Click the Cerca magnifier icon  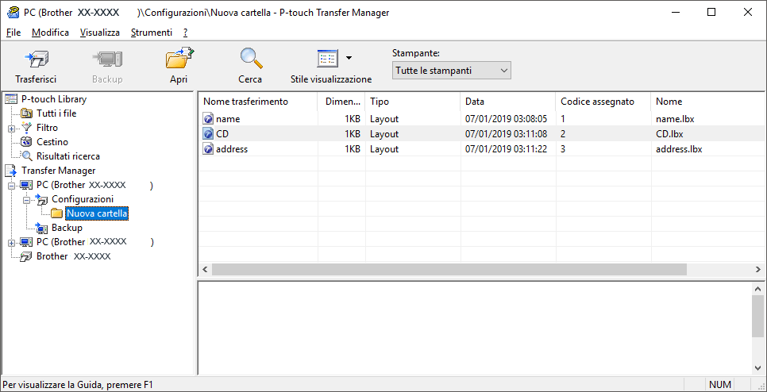(x=250, y=59)
